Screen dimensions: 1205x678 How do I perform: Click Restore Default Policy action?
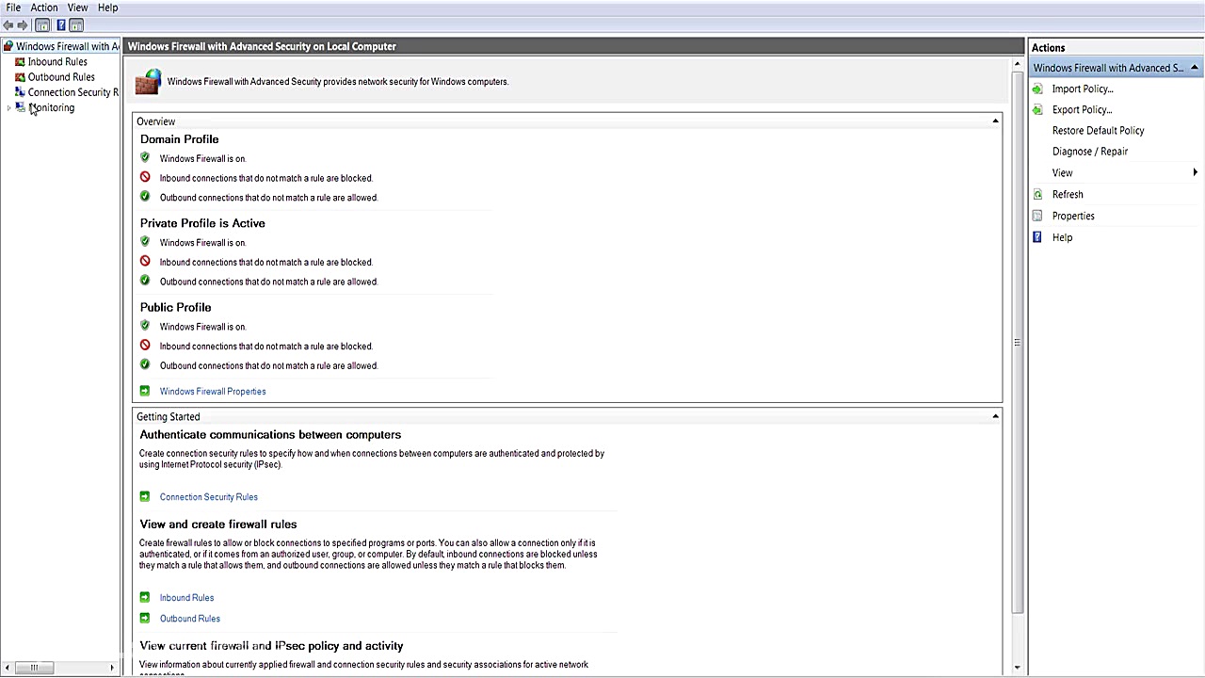[x=1099, y=130]
